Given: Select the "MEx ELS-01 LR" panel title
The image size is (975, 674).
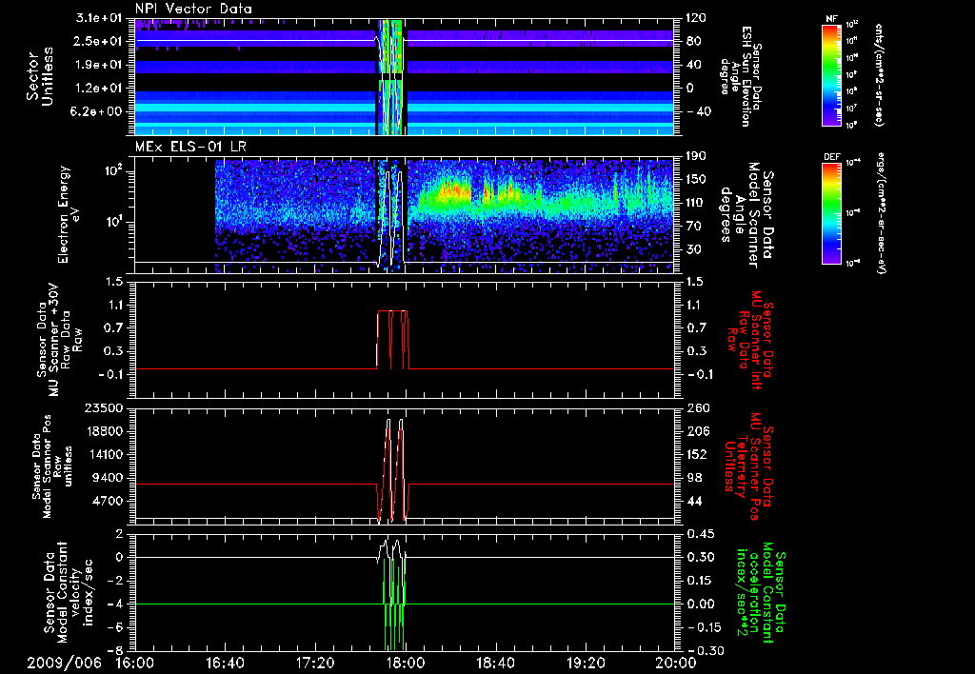Looking at the screenshot, I should coord(189,148).
